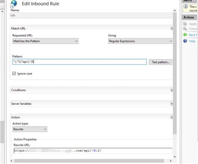Click the alert information icon

coord(186,7)
